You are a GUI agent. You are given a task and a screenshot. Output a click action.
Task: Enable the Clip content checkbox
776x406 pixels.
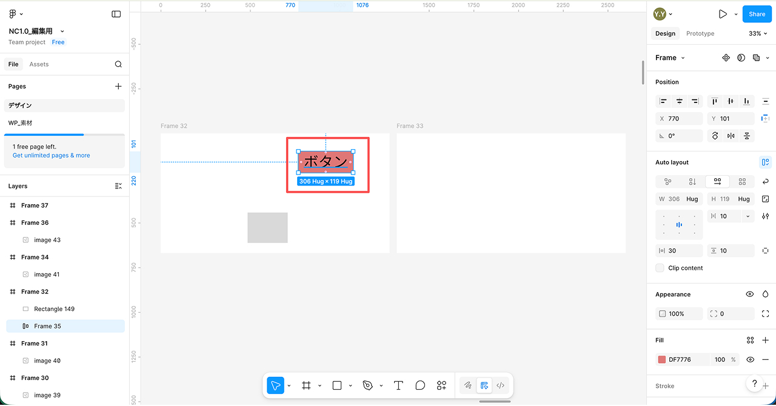660,268
